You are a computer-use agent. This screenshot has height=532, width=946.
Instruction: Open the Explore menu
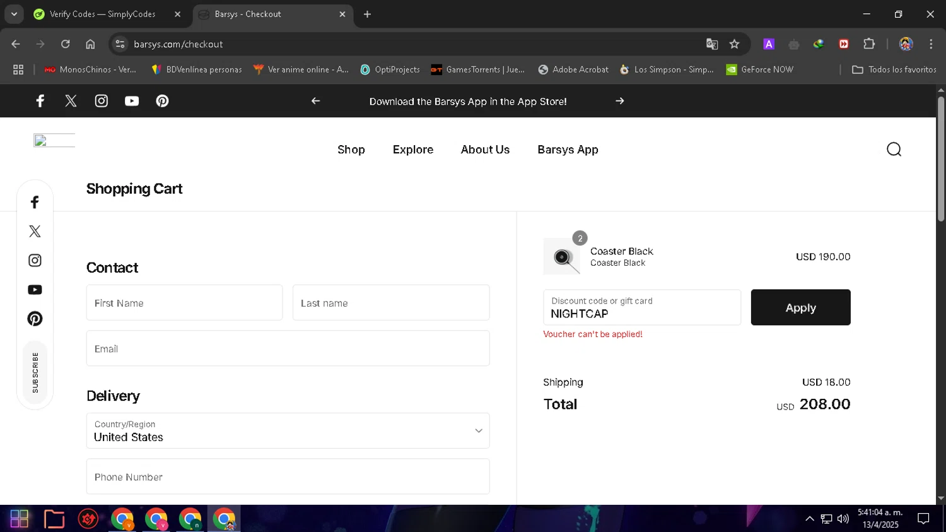click(413, 150)
